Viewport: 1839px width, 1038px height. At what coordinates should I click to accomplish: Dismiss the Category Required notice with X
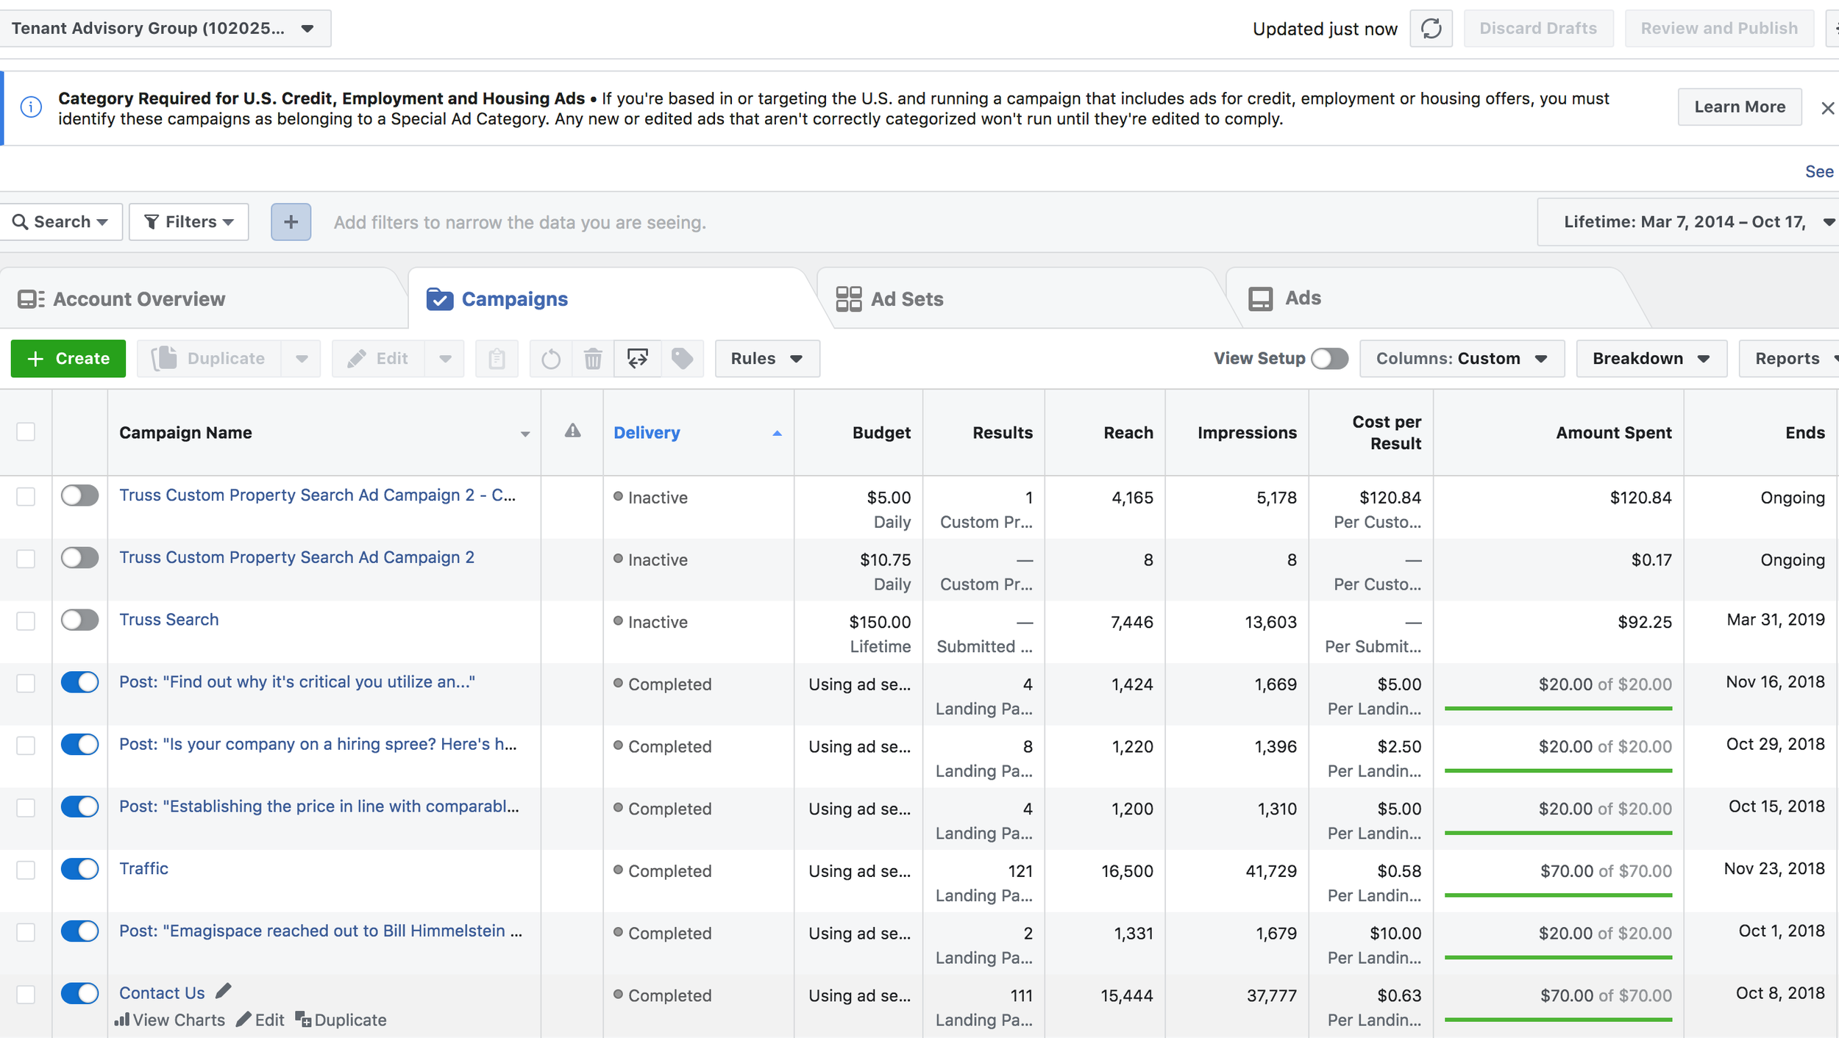point(1827,108)
